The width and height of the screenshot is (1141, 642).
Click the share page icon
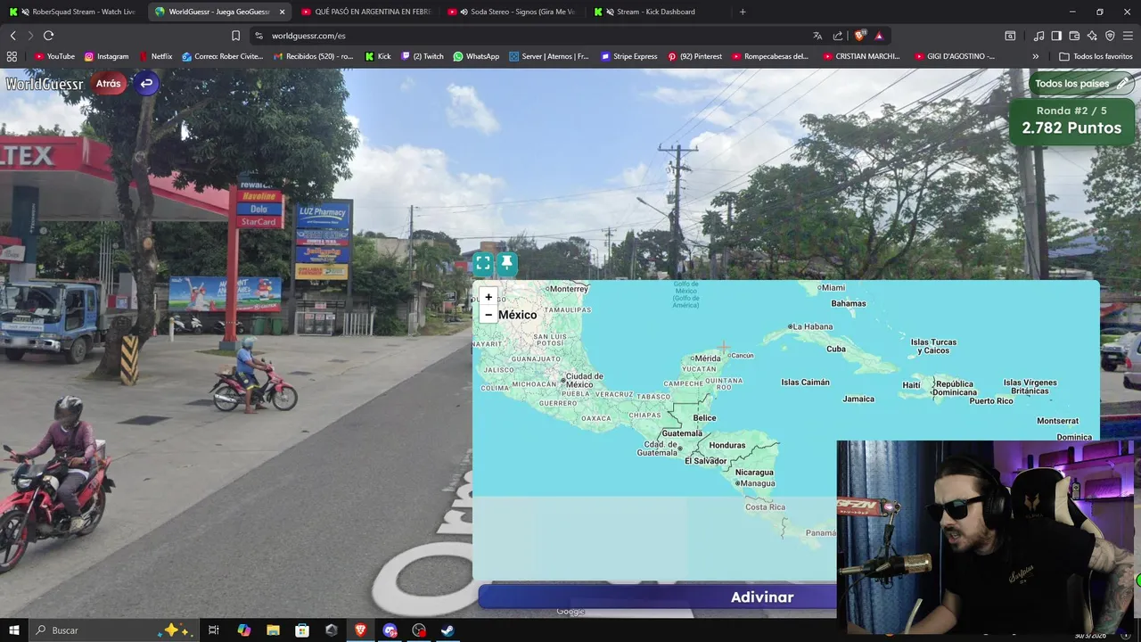(x=838, y=36)
